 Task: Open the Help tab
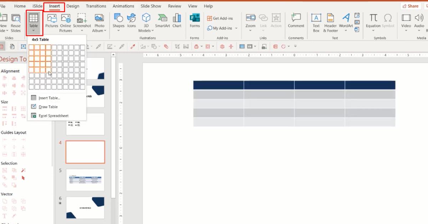tap(208, 6)
